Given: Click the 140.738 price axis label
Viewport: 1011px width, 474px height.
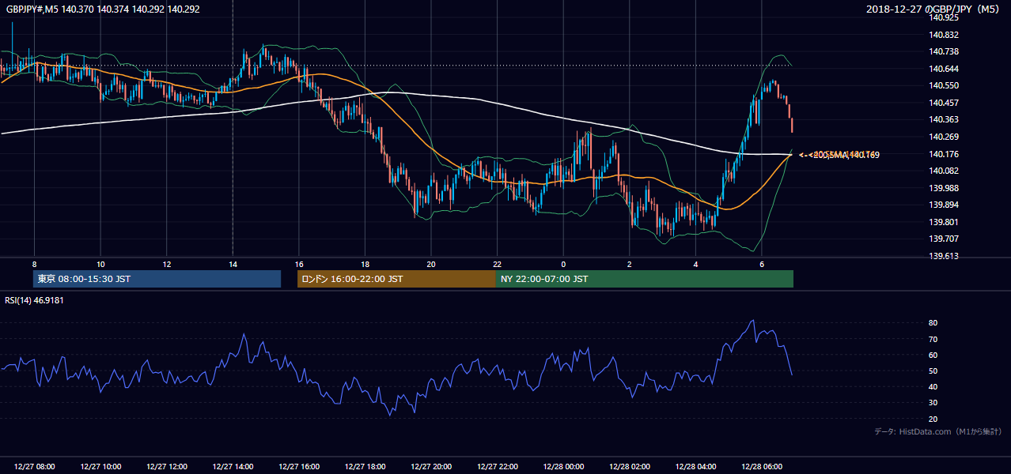Looking at the screenshot, I should (943, 51).
